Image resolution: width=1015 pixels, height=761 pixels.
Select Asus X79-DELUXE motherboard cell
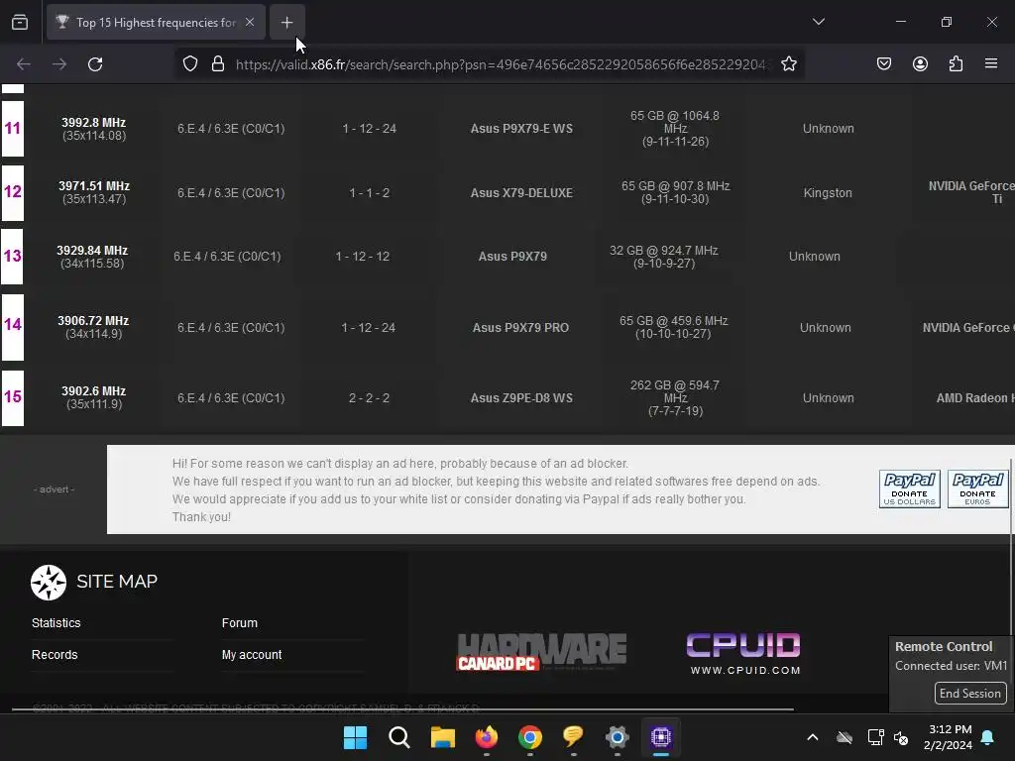point(521,193)
